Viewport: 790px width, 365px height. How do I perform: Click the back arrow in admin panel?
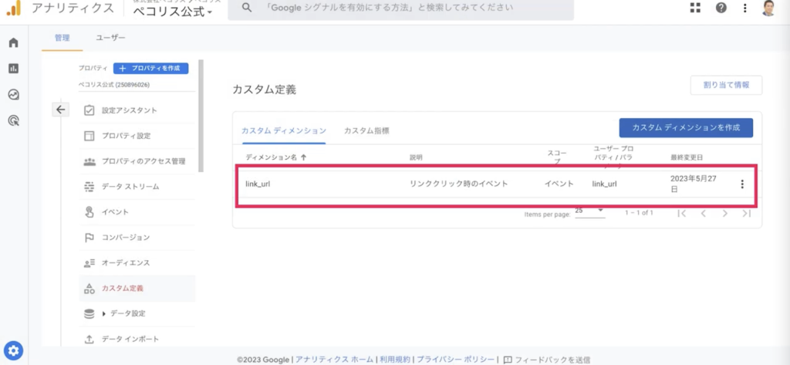pyautogui.click(x=60, y=110)
